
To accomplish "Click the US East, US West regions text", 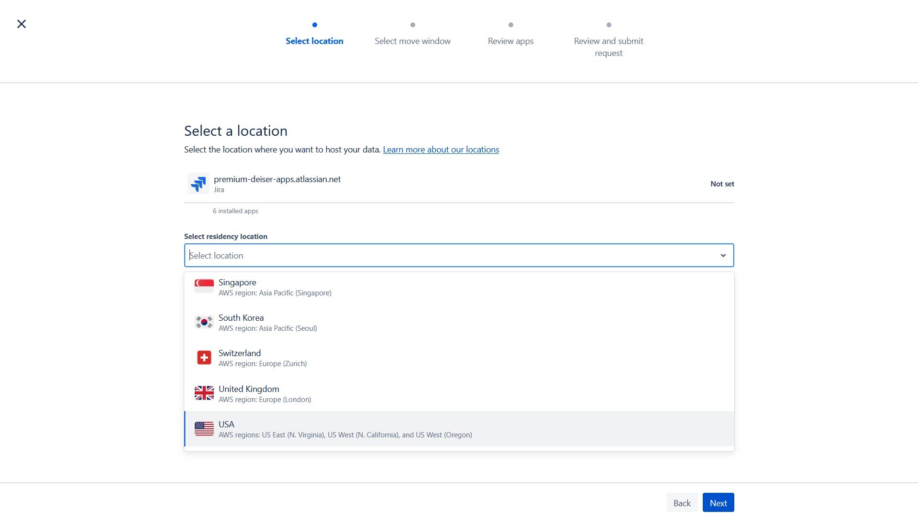I will (345, 435).
